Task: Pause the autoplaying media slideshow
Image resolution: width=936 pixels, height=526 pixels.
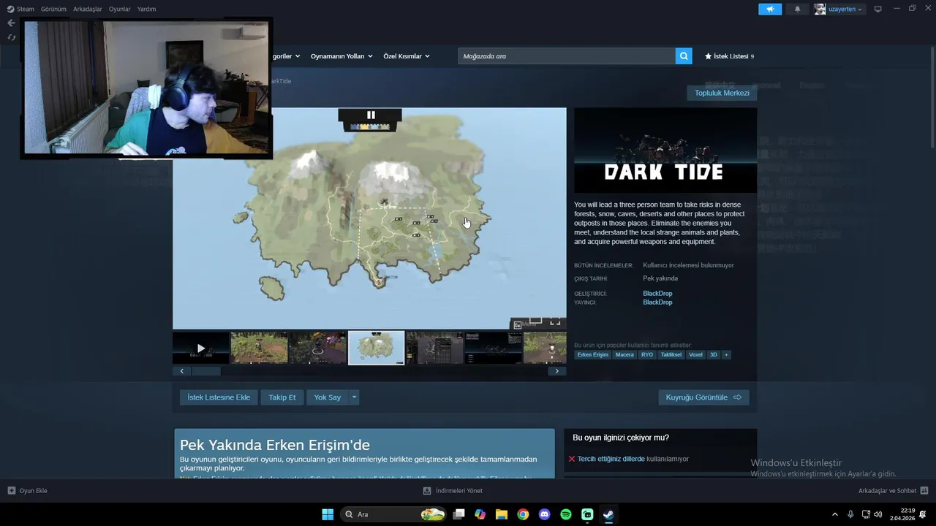Action: 371,115
